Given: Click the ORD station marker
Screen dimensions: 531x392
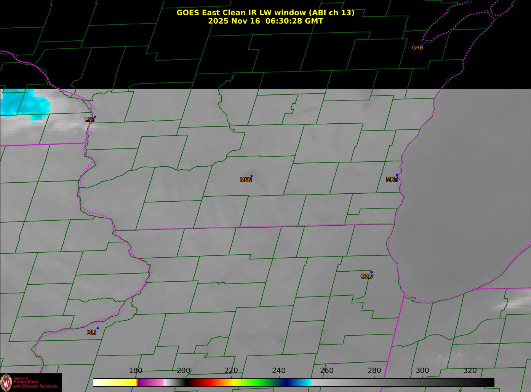Looking at the screenshot, I should tap(372, 272).
